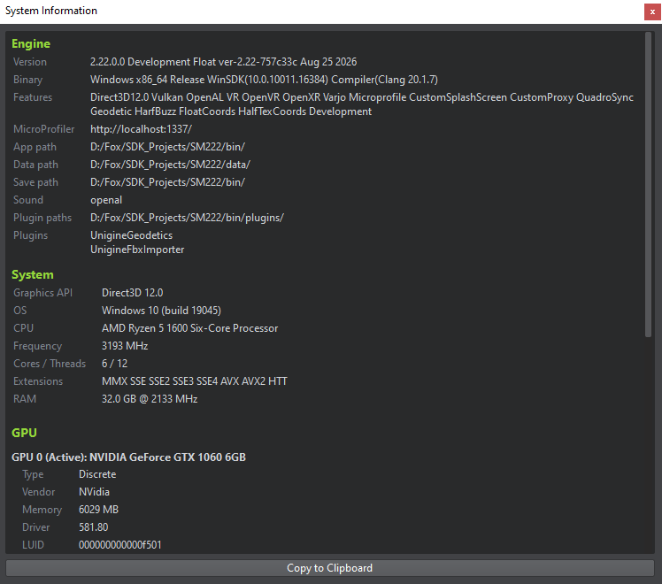
Task: Click the GPU Type value Discrete
Action: (x=97, y=474)
